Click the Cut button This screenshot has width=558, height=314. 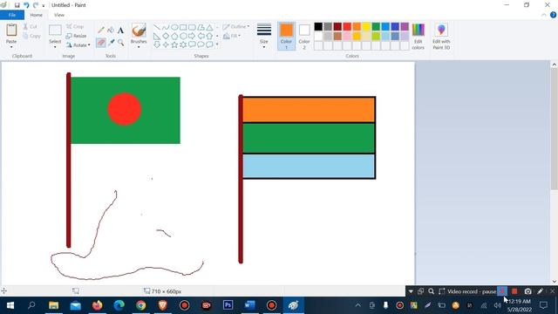coord(31,27)
